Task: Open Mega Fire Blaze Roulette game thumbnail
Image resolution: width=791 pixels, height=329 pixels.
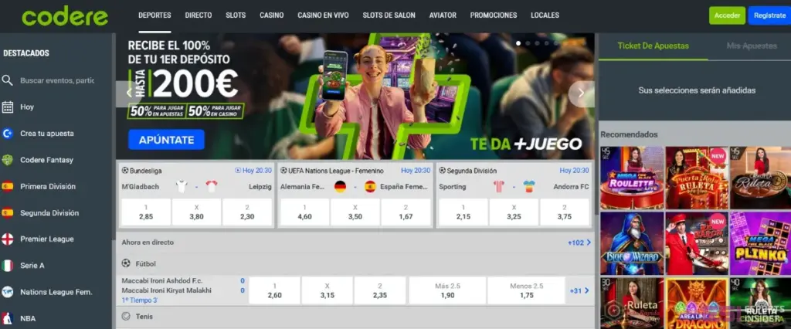Action: 632,178
